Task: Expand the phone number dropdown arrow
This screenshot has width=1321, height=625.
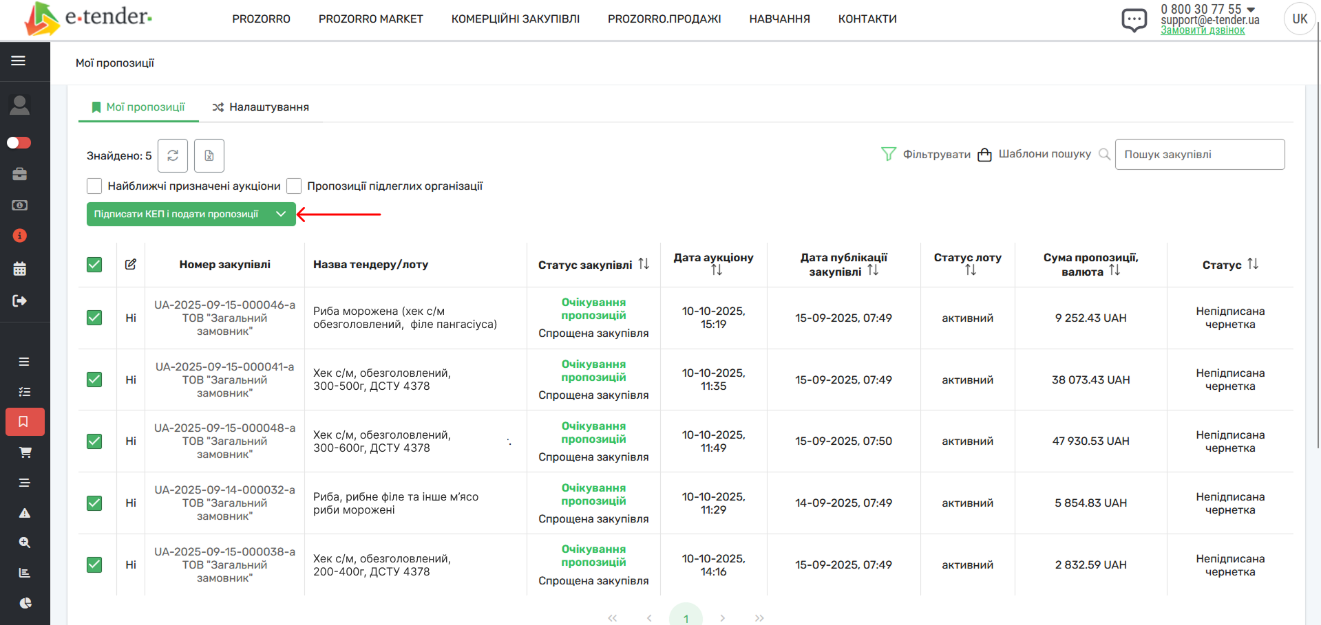Action: tap(1251, 10)
